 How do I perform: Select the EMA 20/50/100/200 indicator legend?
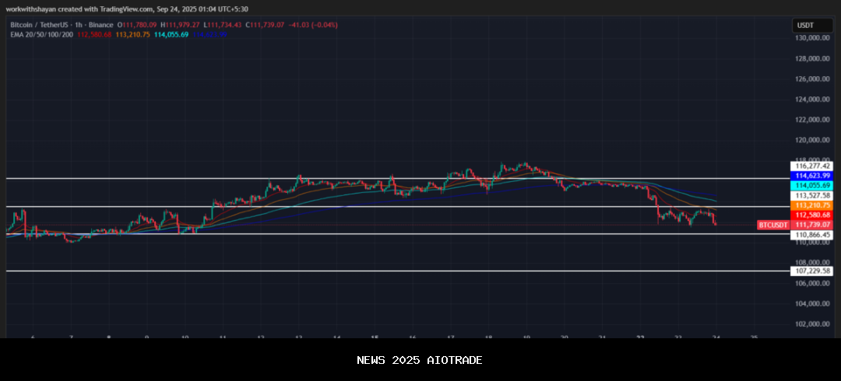click(40, 35)
